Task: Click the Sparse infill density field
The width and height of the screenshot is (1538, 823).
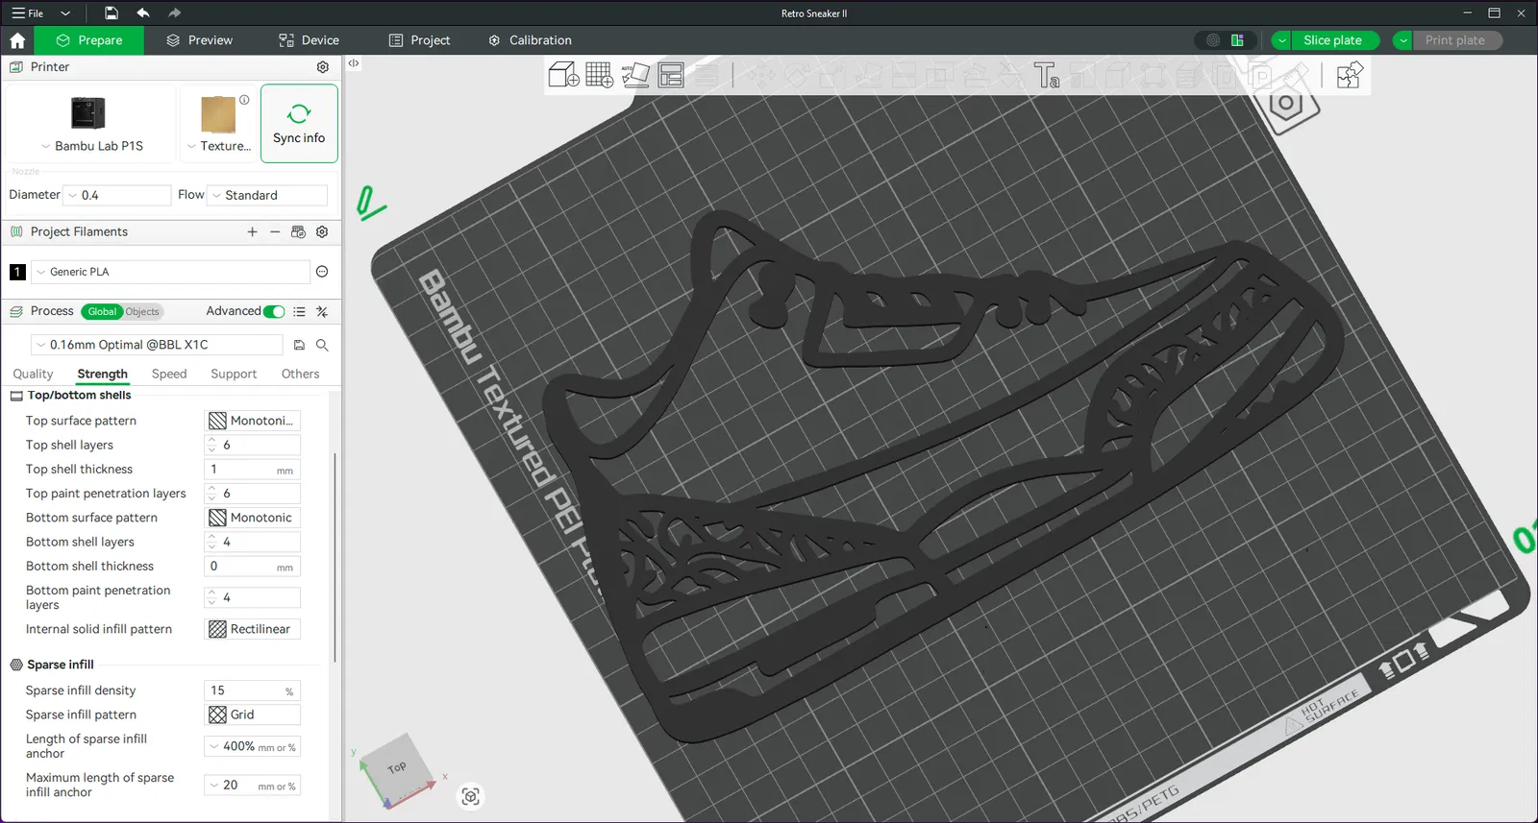Action: pyautogui.click(x=253, y=690)
